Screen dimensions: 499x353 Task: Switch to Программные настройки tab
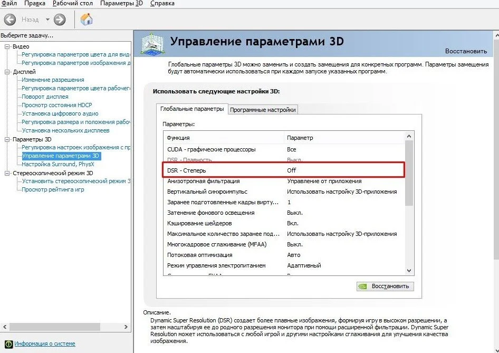click(x=263, y=110)
